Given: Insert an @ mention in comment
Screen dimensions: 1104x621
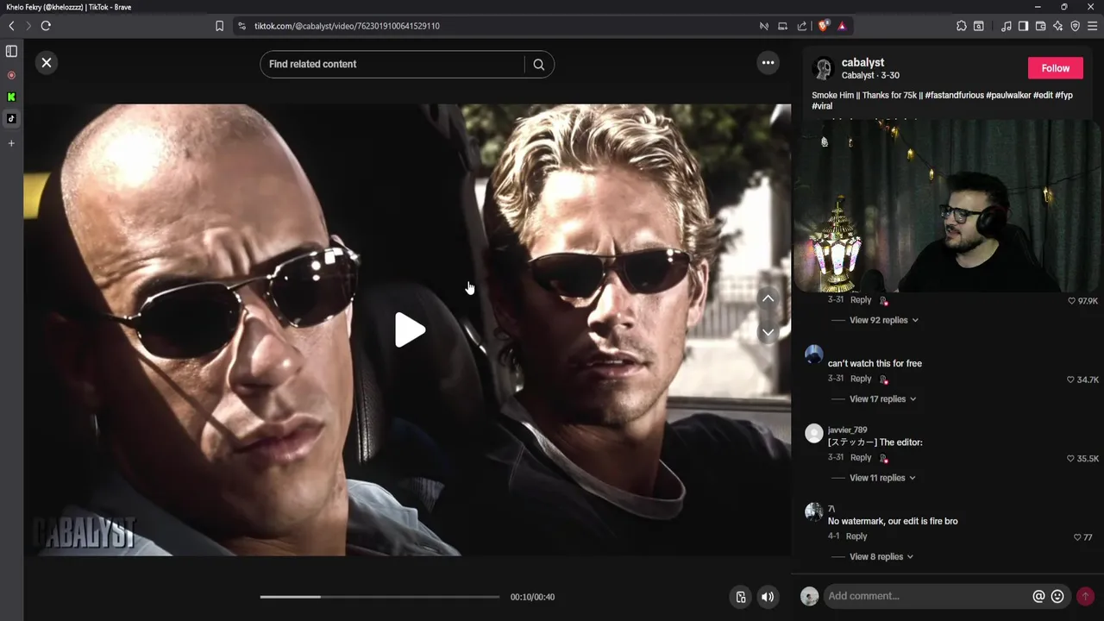Looking at the screenshot, I should (1038, 596).
